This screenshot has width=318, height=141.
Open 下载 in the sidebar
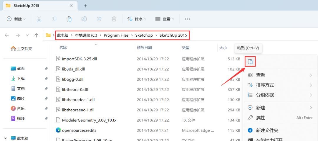pos(18,79)
